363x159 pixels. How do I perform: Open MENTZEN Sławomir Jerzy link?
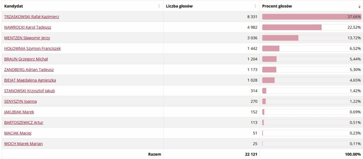coord(27,38)
